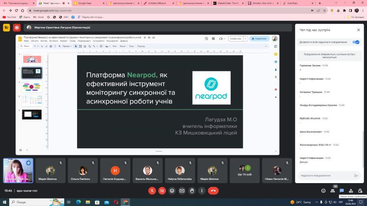Open Tasks icon in Slides side panel

coord(276,62)
